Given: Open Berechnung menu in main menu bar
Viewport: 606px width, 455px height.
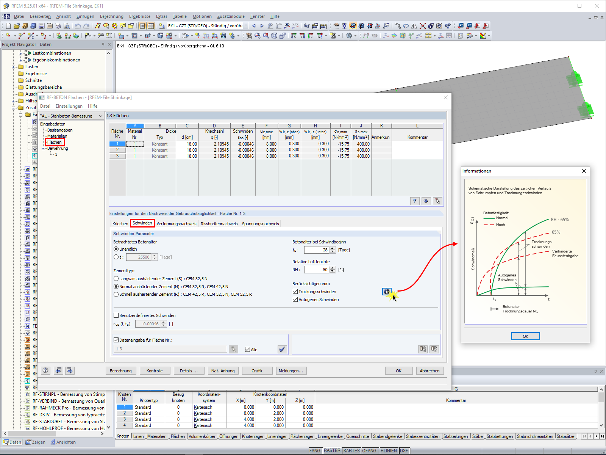Looking at the screenshot, I should click(112, 16).
